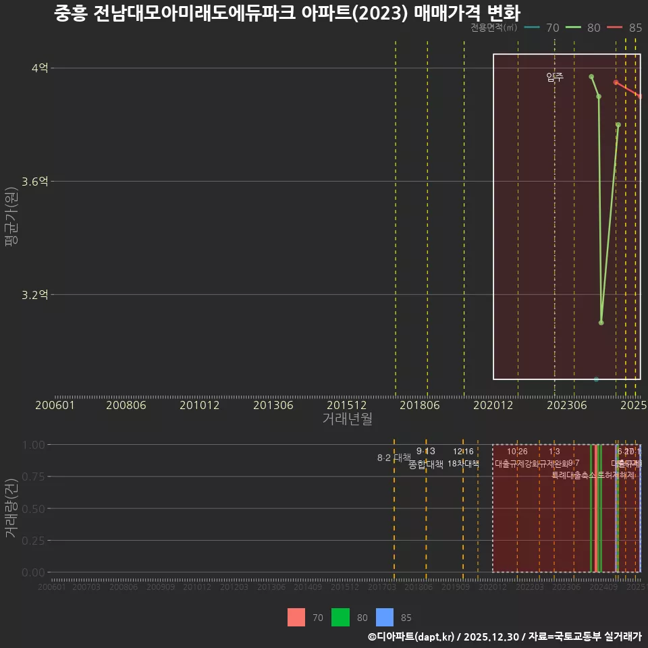This screenshot has height=648, width=648.
Task: Click the 4억 y-axis label
Action: coord(40,67)
